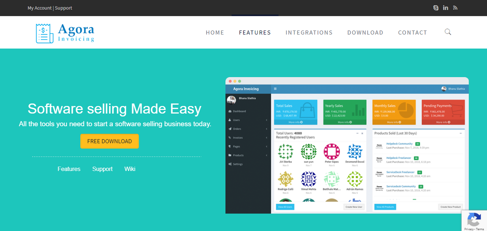Open the DOWNLOAD menu item
487x231 pixels.
[x=365, y=33]
